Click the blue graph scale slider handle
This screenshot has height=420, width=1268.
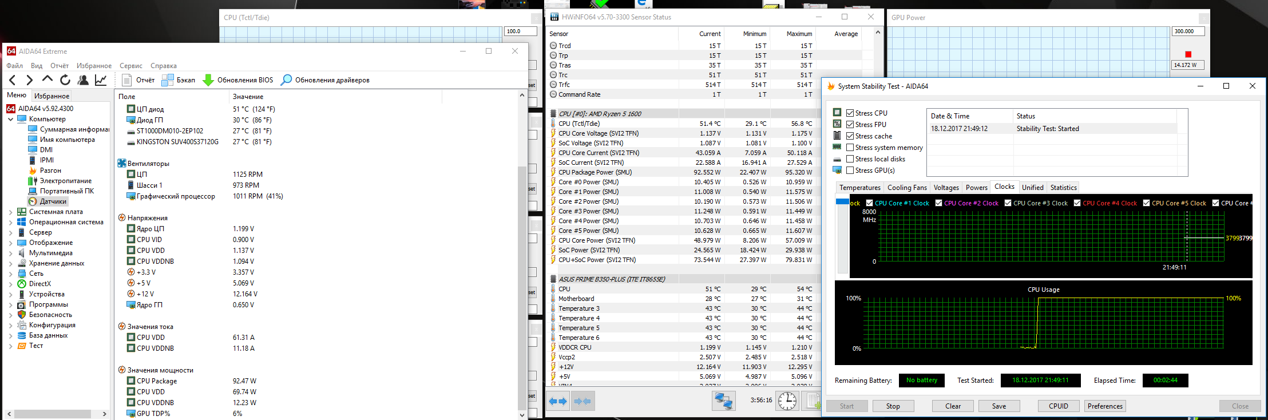click(x=842, y=201)
